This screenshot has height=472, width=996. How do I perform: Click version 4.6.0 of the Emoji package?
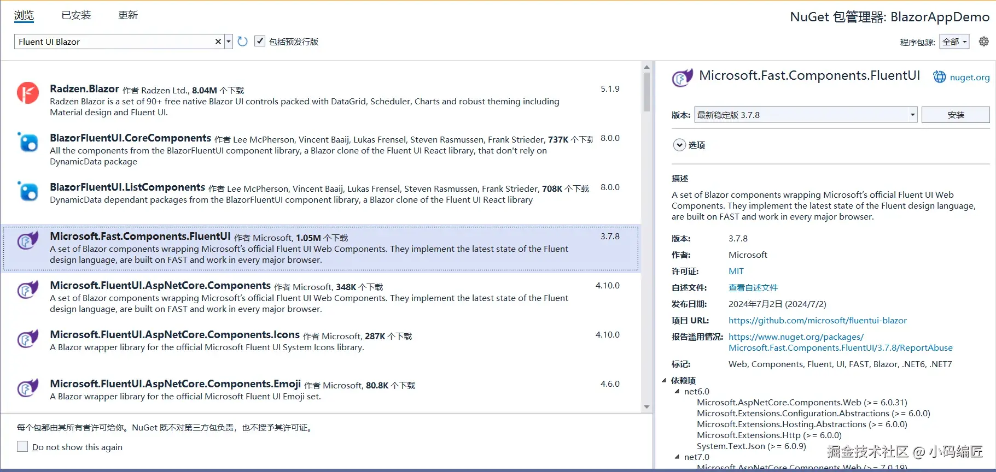(610, 384)
